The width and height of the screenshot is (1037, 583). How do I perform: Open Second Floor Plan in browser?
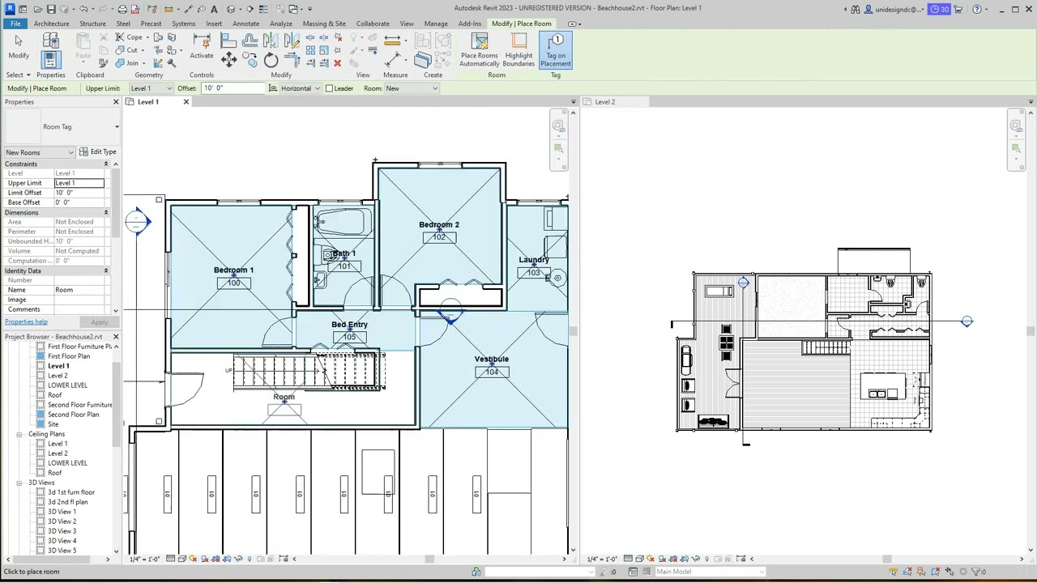pyautogui.click(x=73, y=415)
